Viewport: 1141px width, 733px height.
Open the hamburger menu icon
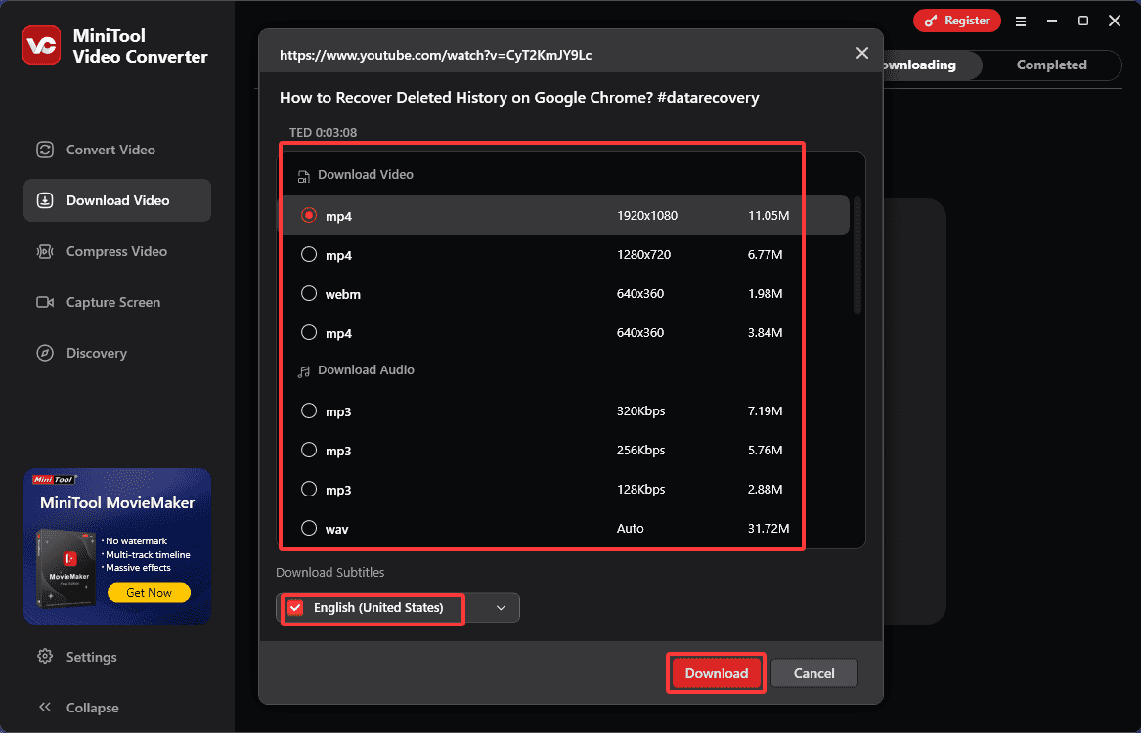[x=1021, y=22]
